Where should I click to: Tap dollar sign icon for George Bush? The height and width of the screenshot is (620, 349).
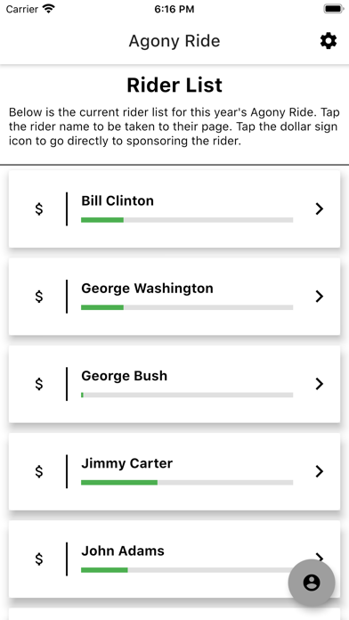[39, 384]
